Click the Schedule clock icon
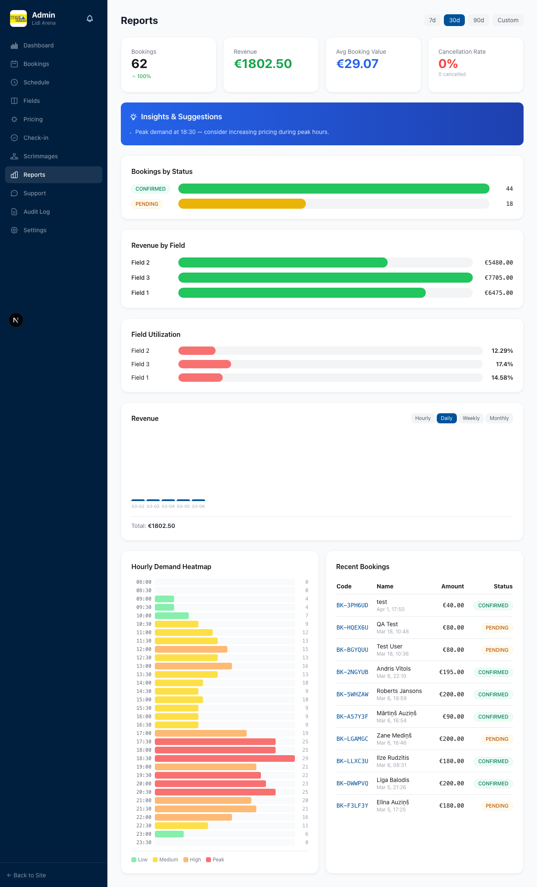This screenshot has height=887, width=537. 14,82
